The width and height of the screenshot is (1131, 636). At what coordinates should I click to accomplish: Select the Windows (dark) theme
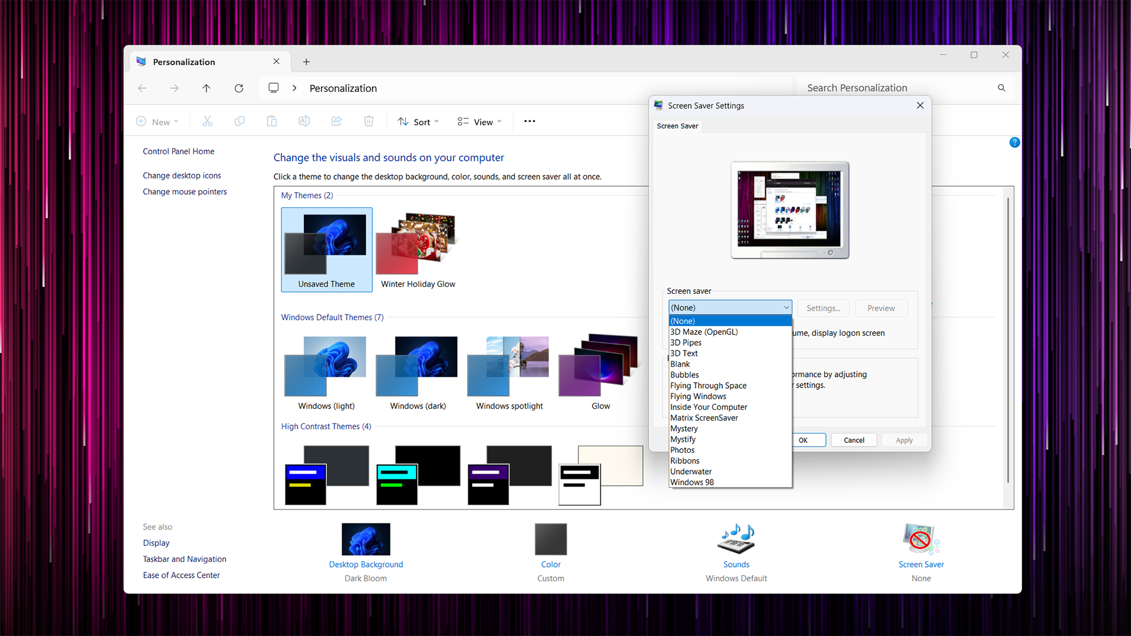418,373
